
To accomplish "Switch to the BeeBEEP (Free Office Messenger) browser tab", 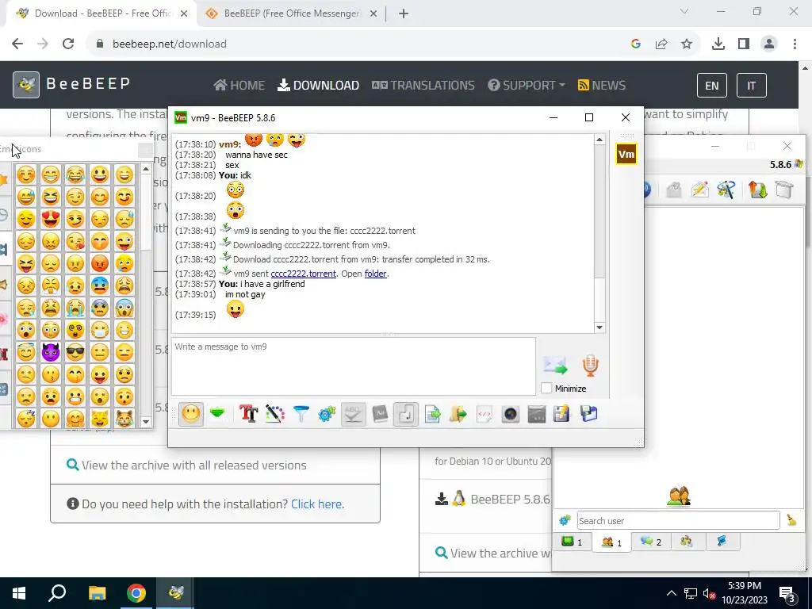I will click(292, 13).
